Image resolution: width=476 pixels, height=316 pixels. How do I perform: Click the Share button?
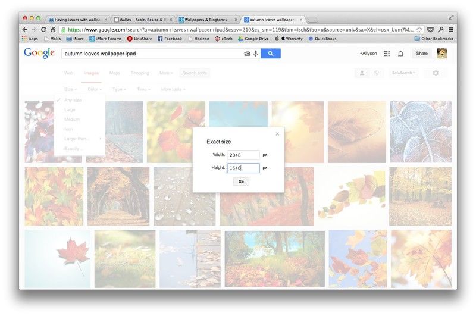coord(422,54)
